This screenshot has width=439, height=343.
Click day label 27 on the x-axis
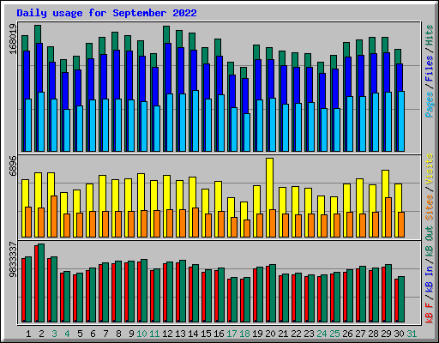pos(360,334)
